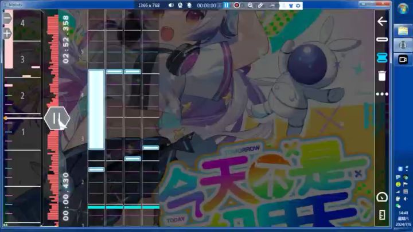Click the system clock showing 14:48

click(403, 213)
